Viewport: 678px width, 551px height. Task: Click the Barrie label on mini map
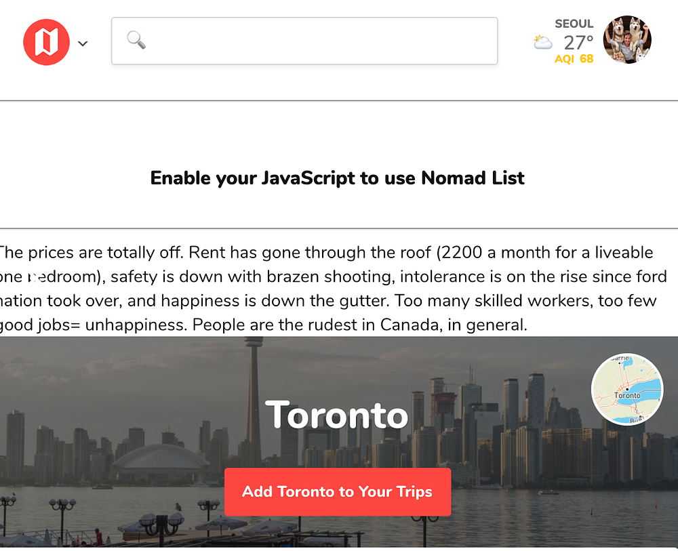[620, 359]
